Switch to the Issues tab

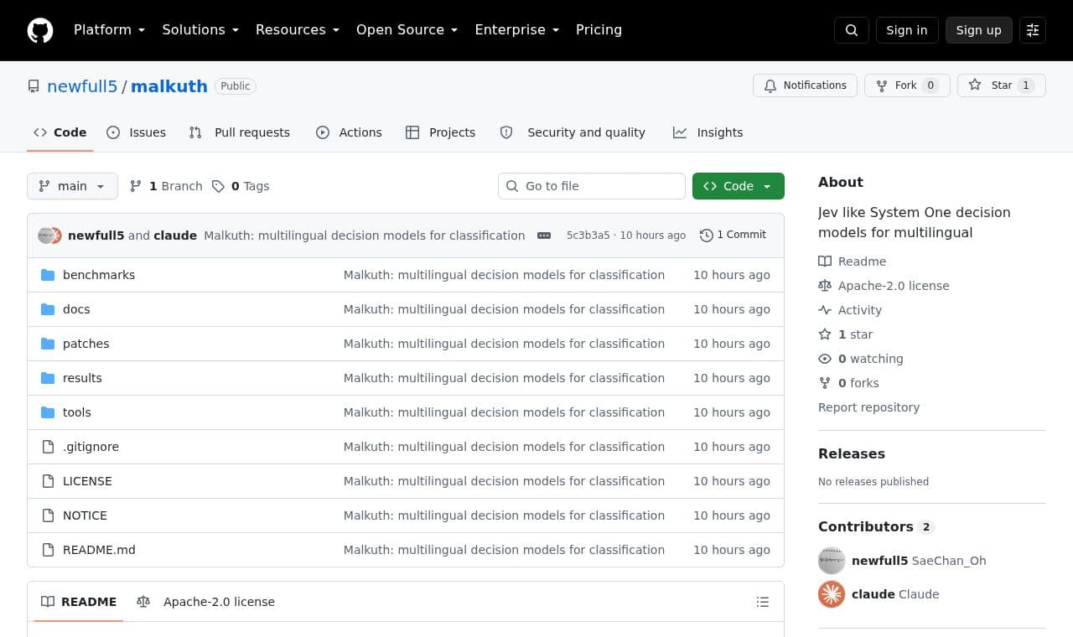point(137,132)
